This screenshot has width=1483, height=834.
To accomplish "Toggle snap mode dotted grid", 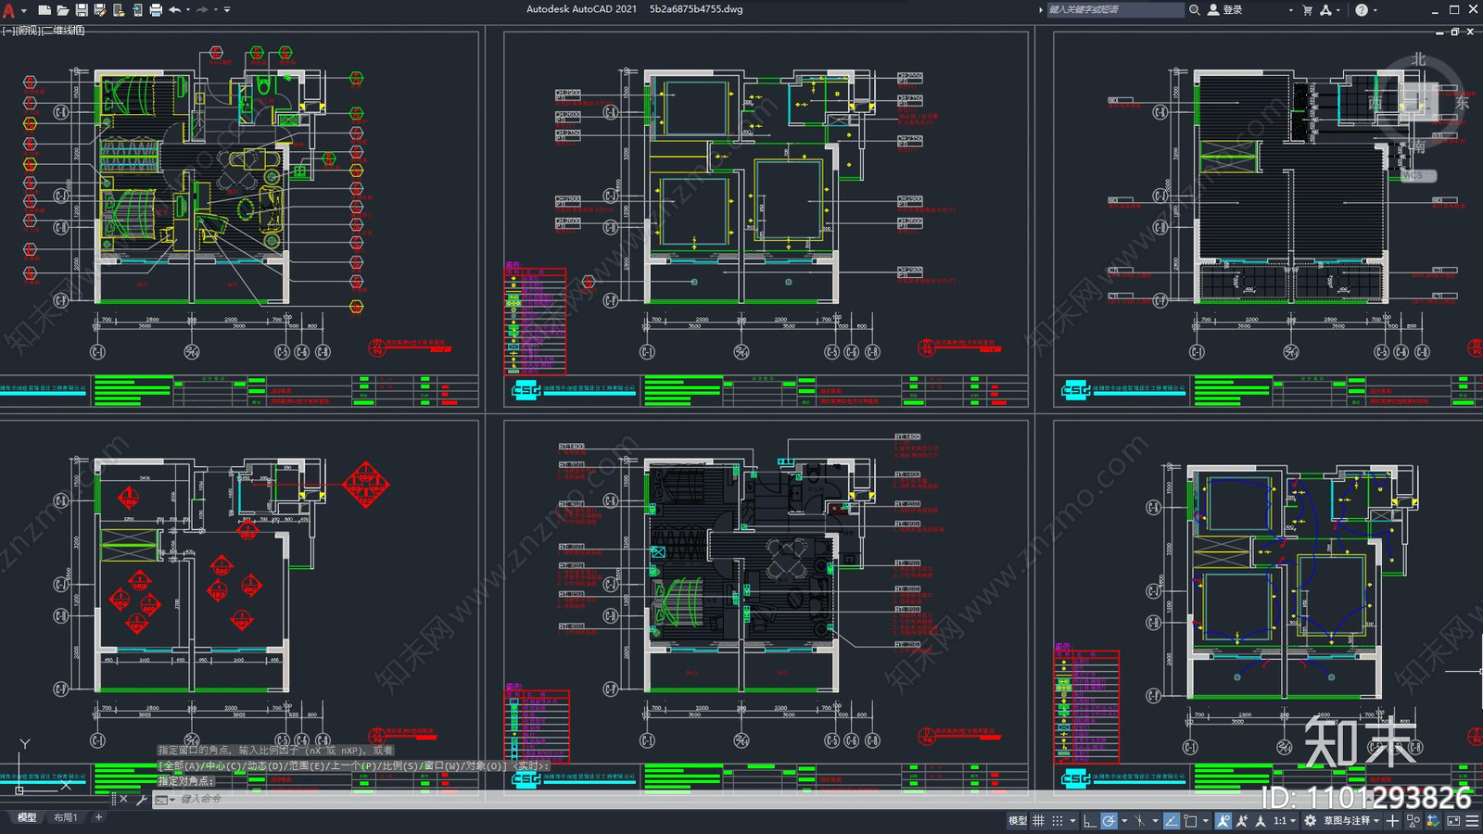I will (x=1057, y=821).
